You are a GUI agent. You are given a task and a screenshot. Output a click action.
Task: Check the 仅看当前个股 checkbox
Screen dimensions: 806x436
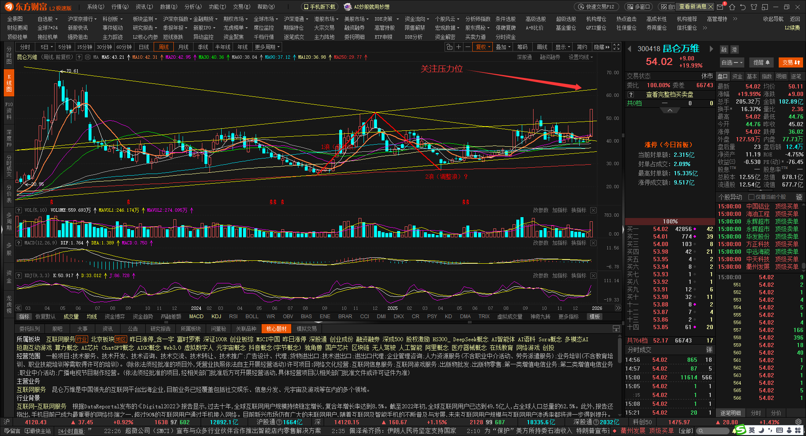point(751,197)
